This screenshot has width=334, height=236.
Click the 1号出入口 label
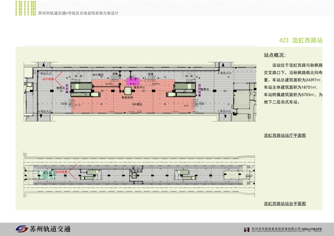click(224, 111)
